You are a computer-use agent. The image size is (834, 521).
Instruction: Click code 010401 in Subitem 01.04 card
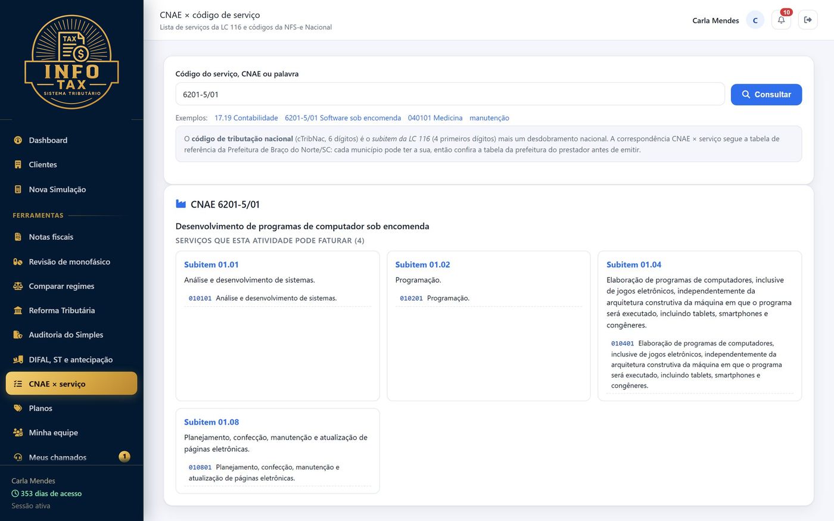[623, 344]
